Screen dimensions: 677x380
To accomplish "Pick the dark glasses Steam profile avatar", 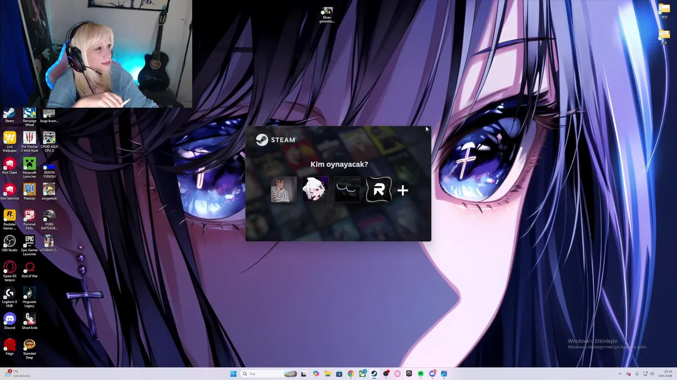I will (347, 190).
